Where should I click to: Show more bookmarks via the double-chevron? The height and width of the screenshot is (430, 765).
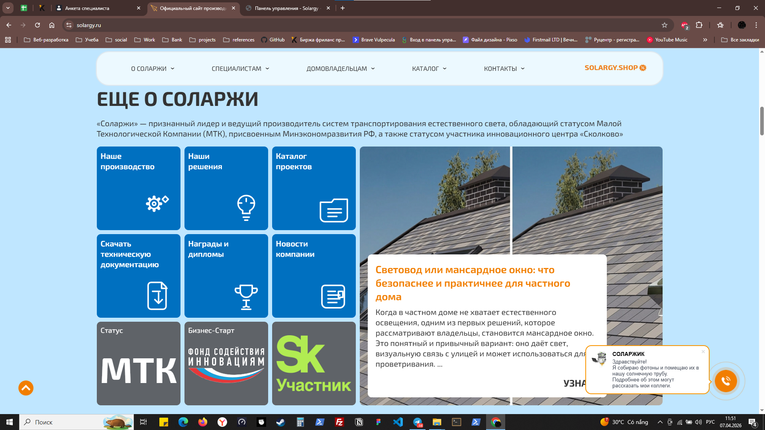705,40
